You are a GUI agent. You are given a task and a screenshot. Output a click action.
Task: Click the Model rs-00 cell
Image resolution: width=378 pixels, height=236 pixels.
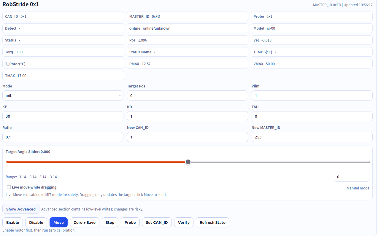(312, 28)
